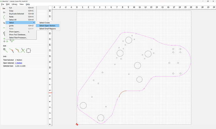Screen dimensions: 216x129
Task: Click the red curved corner edit icon
Action: click(17, 50)
